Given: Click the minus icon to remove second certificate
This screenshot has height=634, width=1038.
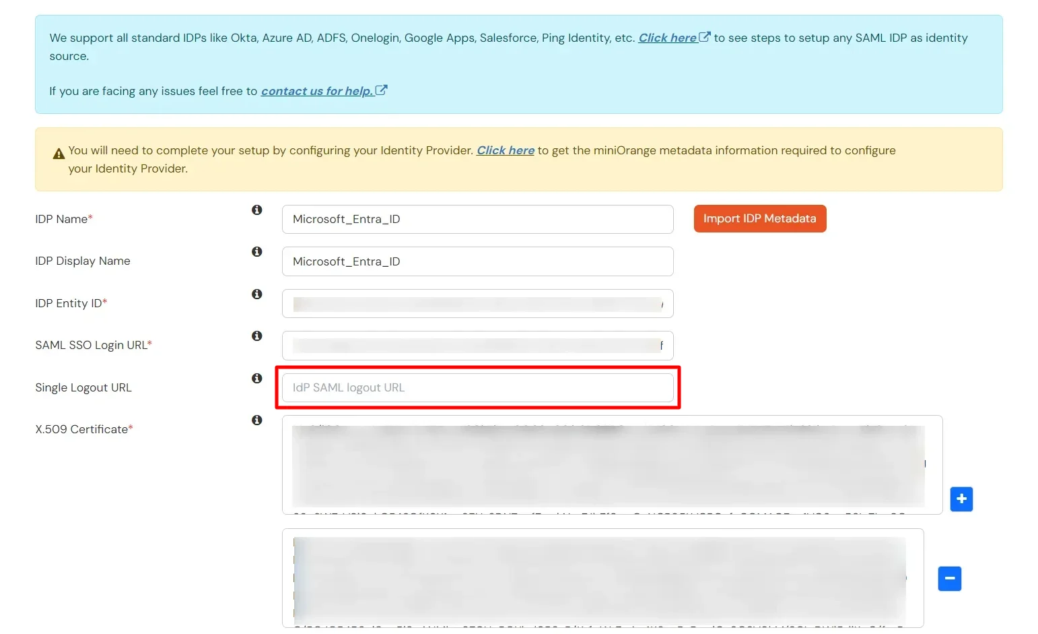Looking at the screenshot, I should point(949,578).
